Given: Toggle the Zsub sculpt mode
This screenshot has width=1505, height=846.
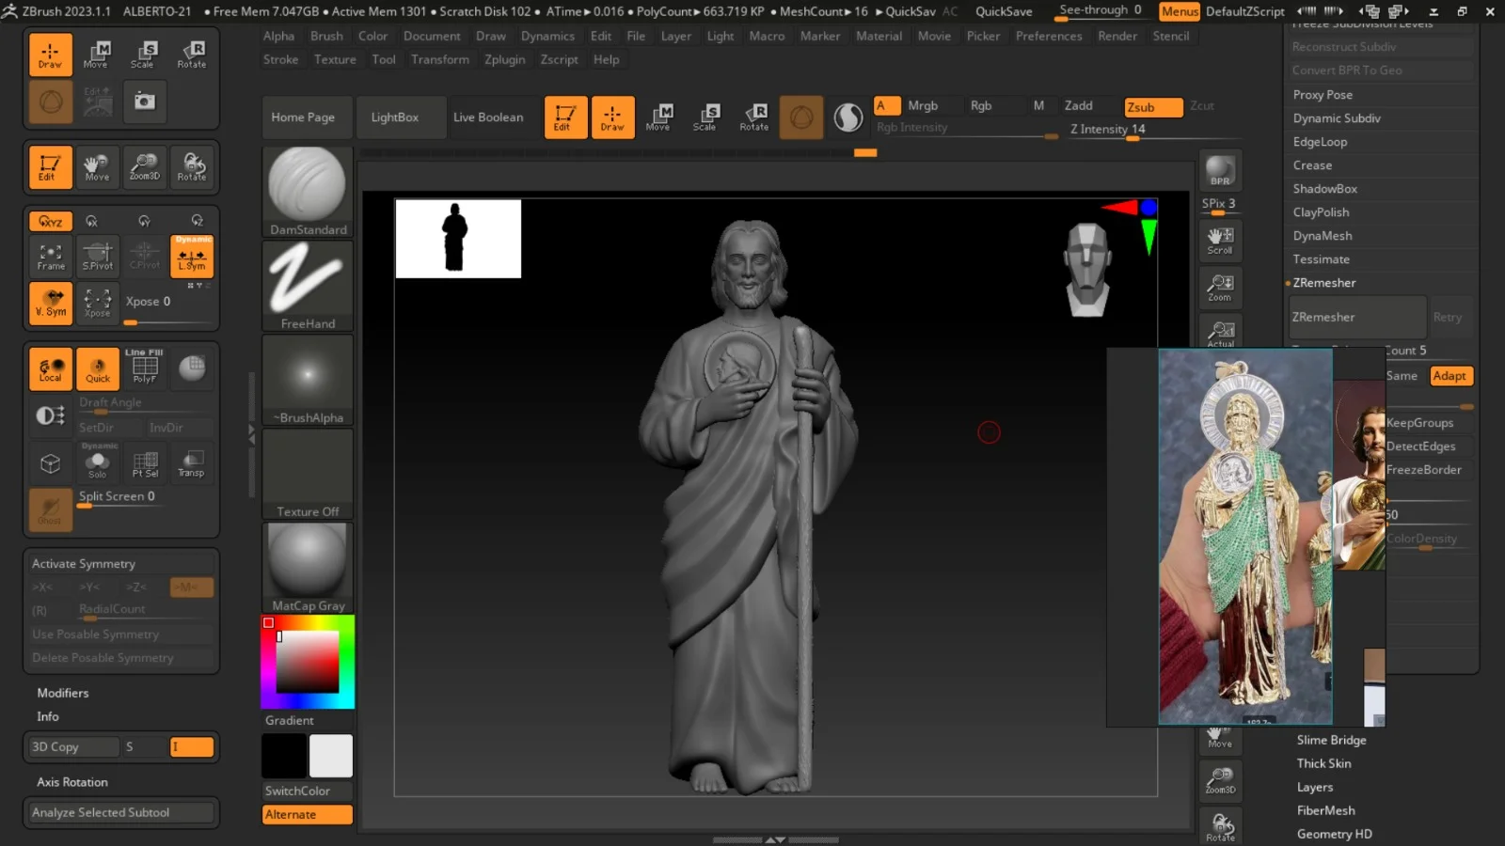Looking at the screenshot, I should point(1152,107).
